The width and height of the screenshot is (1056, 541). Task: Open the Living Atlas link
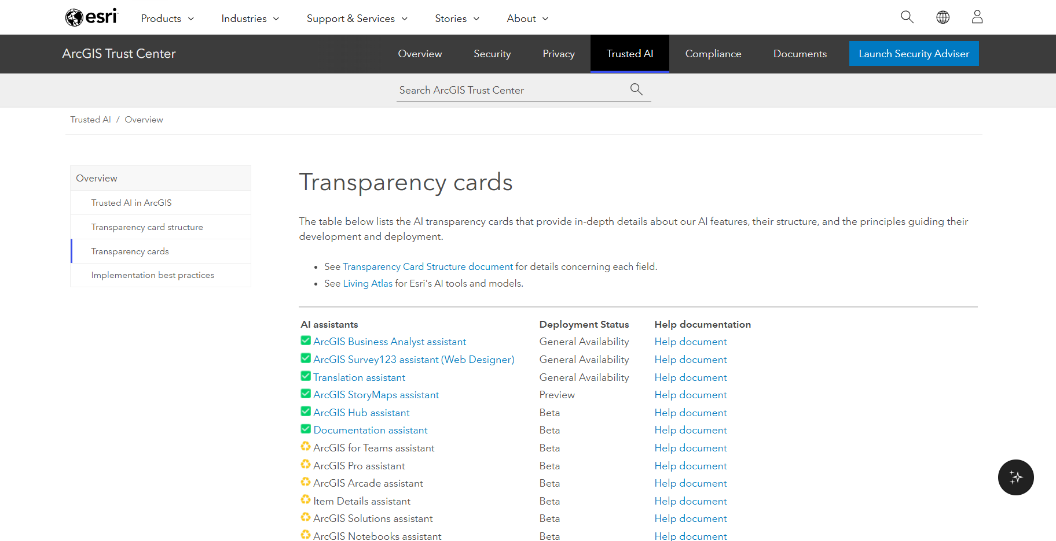click(x=368, y=283)
